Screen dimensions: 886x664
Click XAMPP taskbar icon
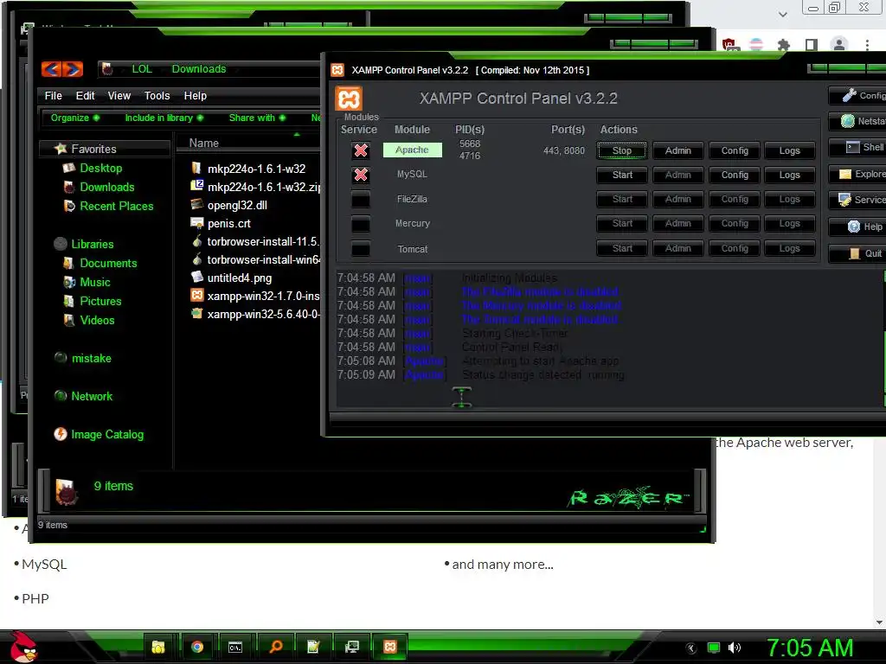pyautogui.click(x=390, y=647)
